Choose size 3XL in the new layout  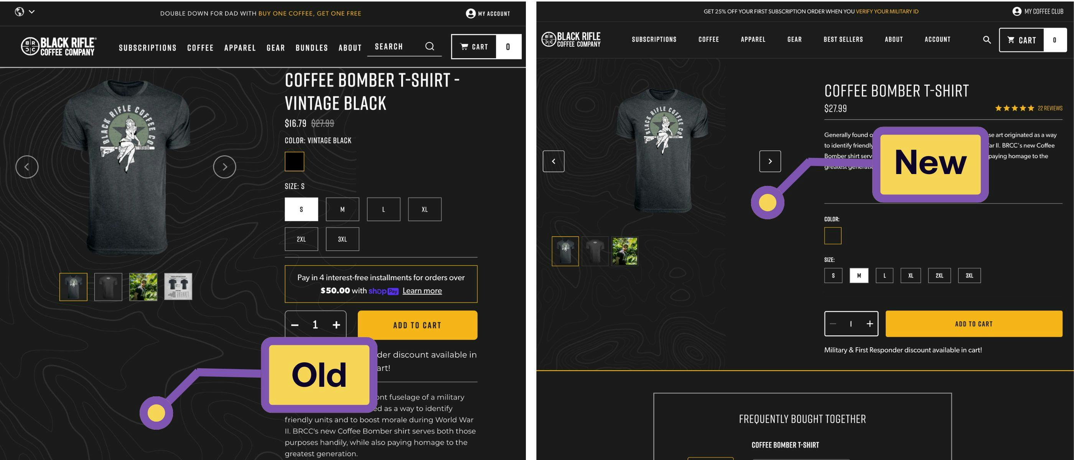point(969,275)
